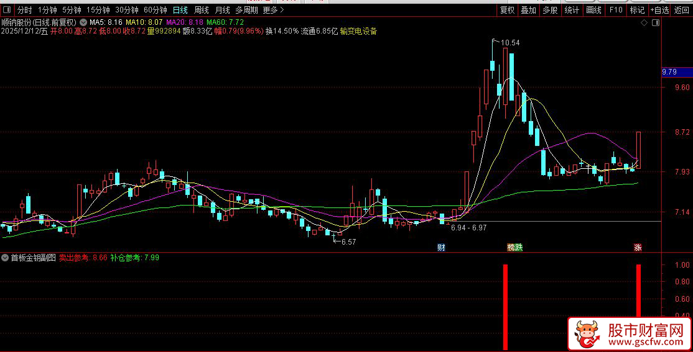Click the 量992894 volume value
Image resolution: width=693 pixels, height=352 pixels.
click(164, 31)
